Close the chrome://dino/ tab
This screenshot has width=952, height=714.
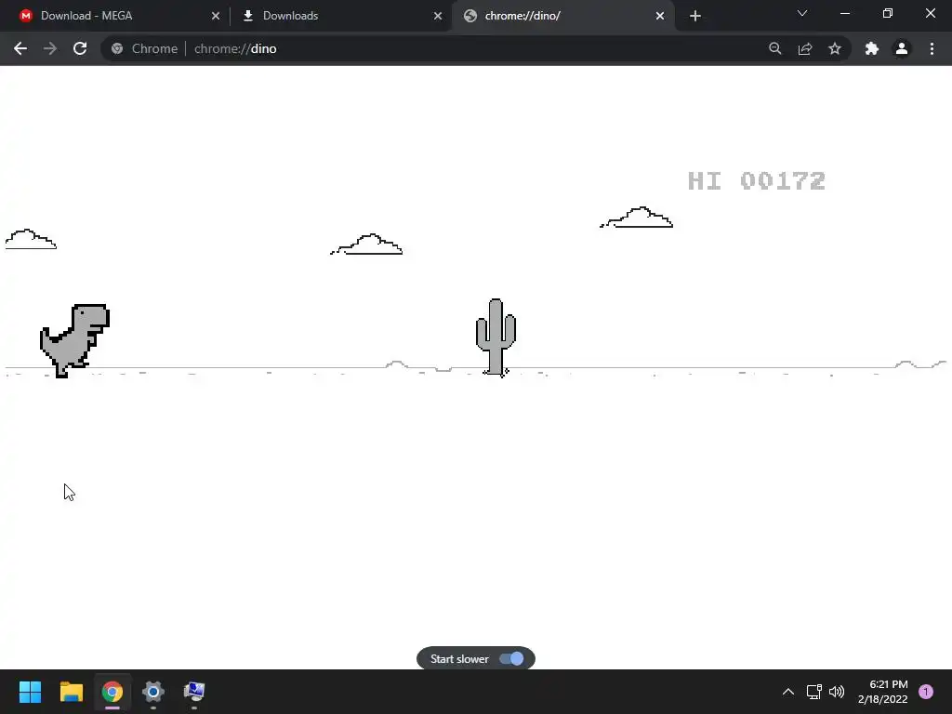(x=660, y=16)
